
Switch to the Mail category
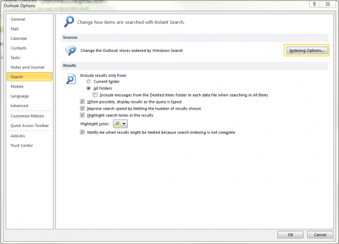(x=15, y=29)
